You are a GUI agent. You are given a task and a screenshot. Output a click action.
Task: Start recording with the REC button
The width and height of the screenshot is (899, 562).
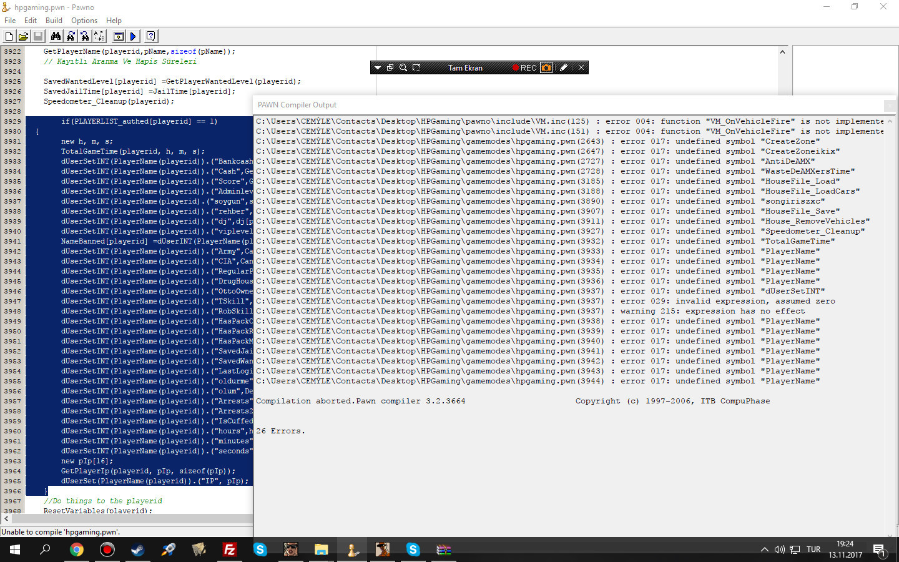(x=524, y=67)
